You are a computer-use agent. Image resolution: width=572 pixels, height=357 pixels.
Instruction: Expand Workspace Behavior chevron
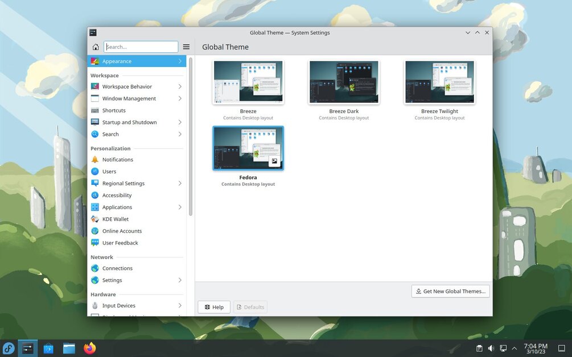coord(180,86)
